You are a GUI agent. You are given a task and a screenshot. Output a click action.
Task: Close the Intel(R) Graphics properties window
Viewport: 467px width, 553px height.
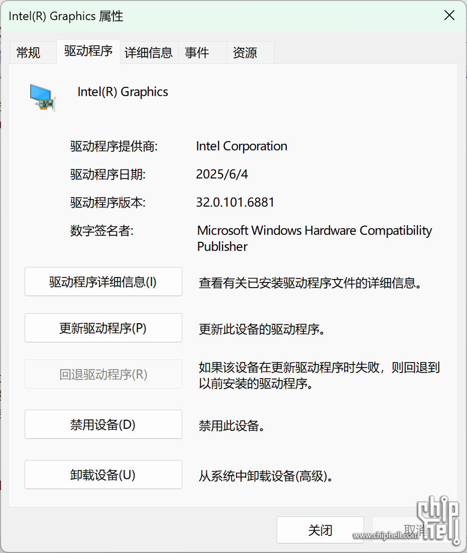[449, 16]
